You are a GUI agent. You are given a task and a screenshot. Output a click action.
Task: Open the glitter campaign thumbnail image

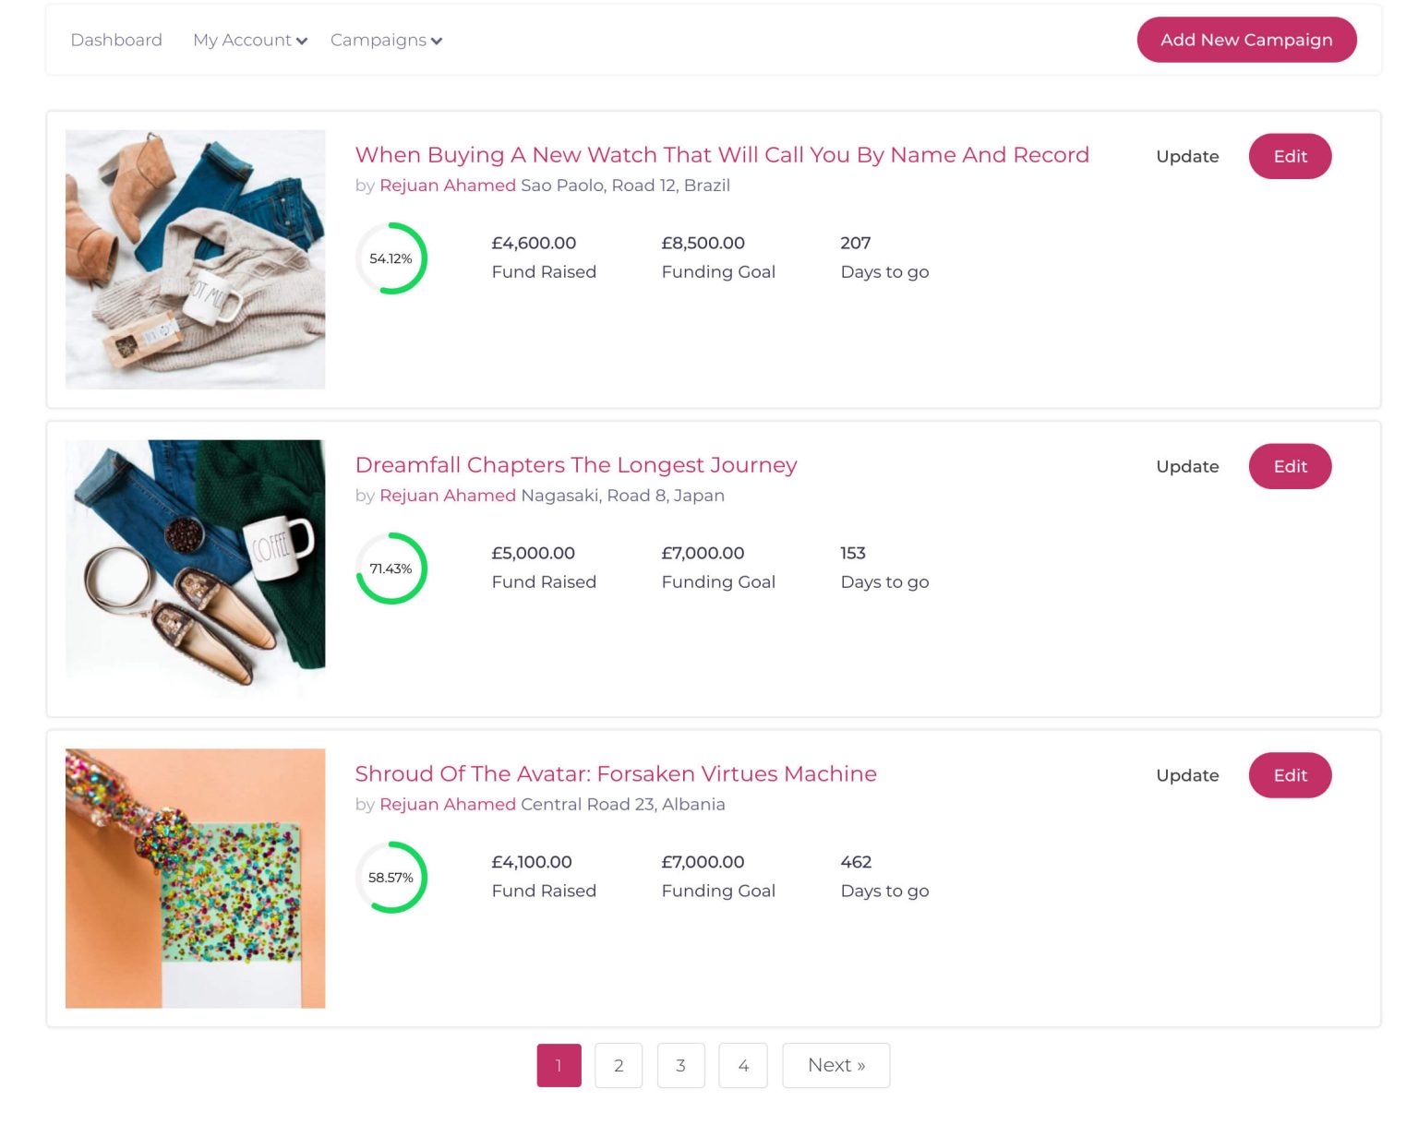coord(195,878)
